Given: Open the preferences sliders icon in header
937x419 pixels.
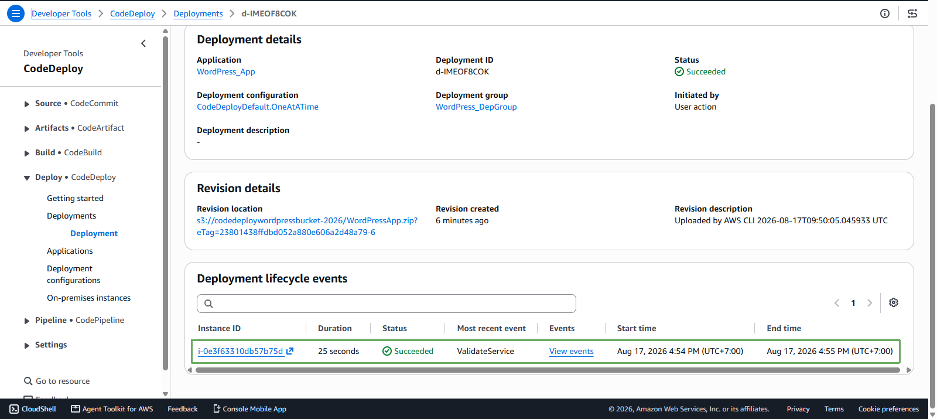Looking at the screenshot, I should pyautogui.click(x=912, y=13).
